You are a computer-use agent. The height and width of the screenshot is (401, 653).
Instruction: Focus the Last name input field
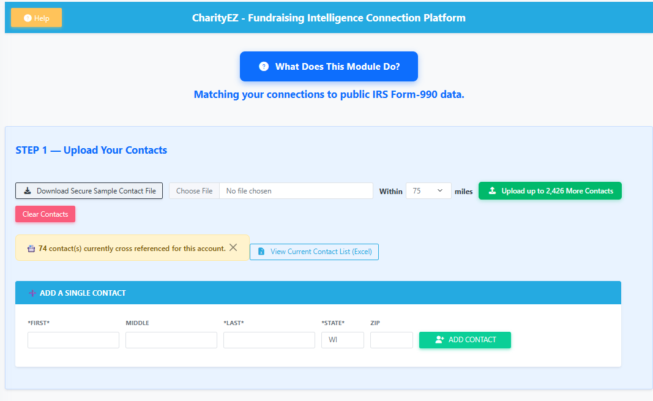(269, 340)
